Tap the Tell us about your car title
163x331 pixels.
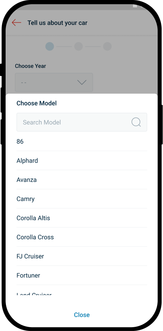coord(57,23)
